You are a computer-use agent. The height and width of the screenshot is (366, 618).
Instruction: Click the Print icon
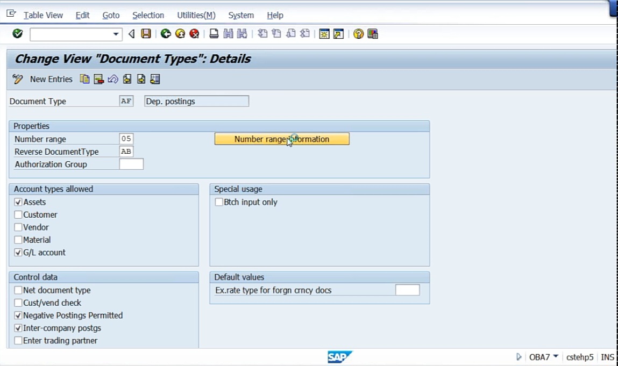coord(214,34)
